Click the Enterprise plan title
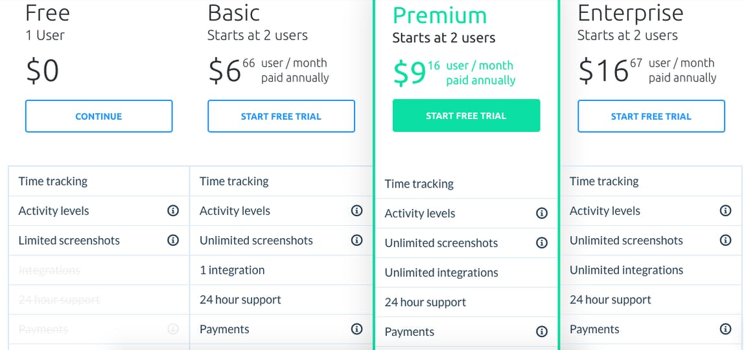This screenshot has width=744, height=350. point(630,13)
